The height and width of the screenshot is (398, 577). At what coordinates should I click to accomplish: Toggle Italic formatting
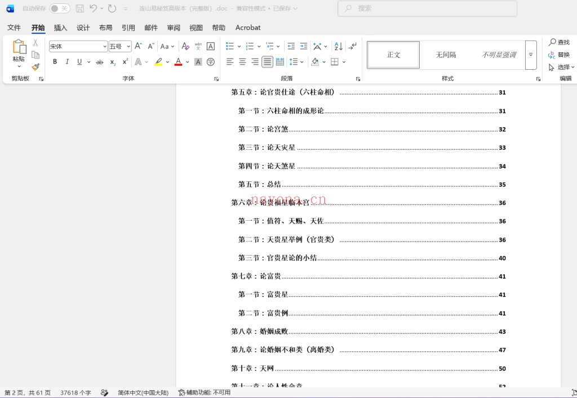pos(67,62)
